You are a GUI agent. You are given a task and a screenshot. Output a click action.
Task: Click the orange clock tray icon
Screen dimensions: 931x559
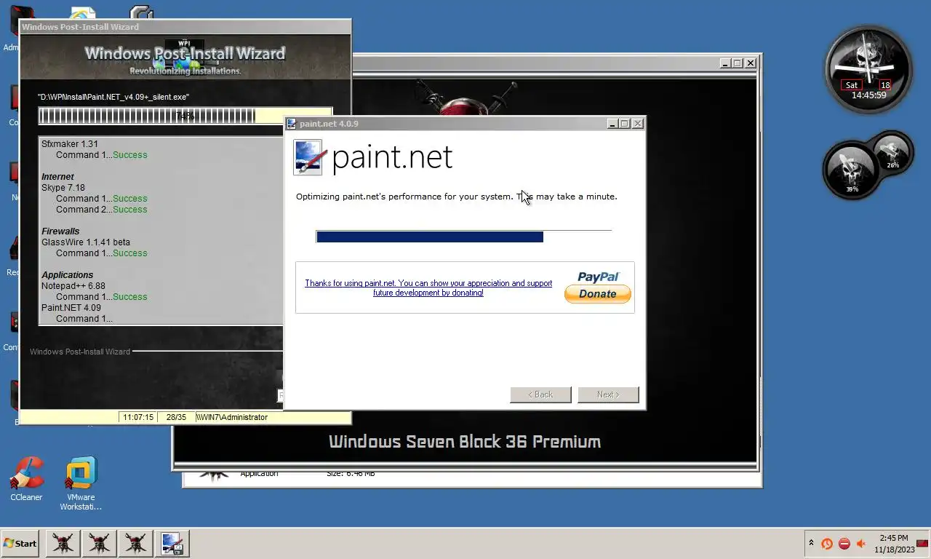(x=827, y=544)
